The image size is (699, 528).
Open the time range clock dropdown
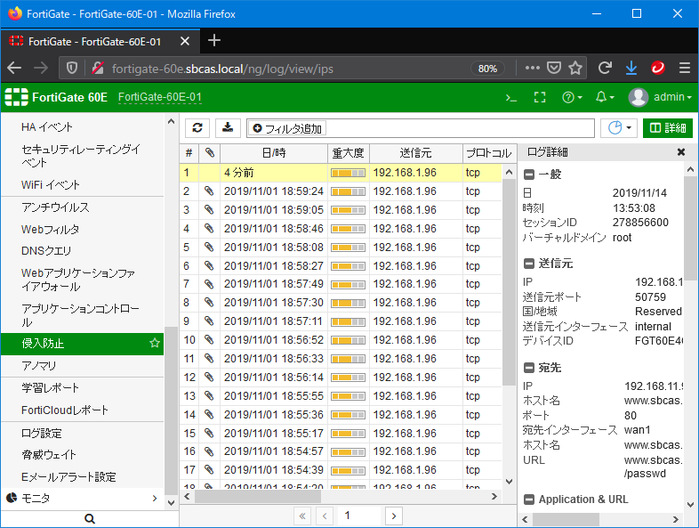[619, 128]
